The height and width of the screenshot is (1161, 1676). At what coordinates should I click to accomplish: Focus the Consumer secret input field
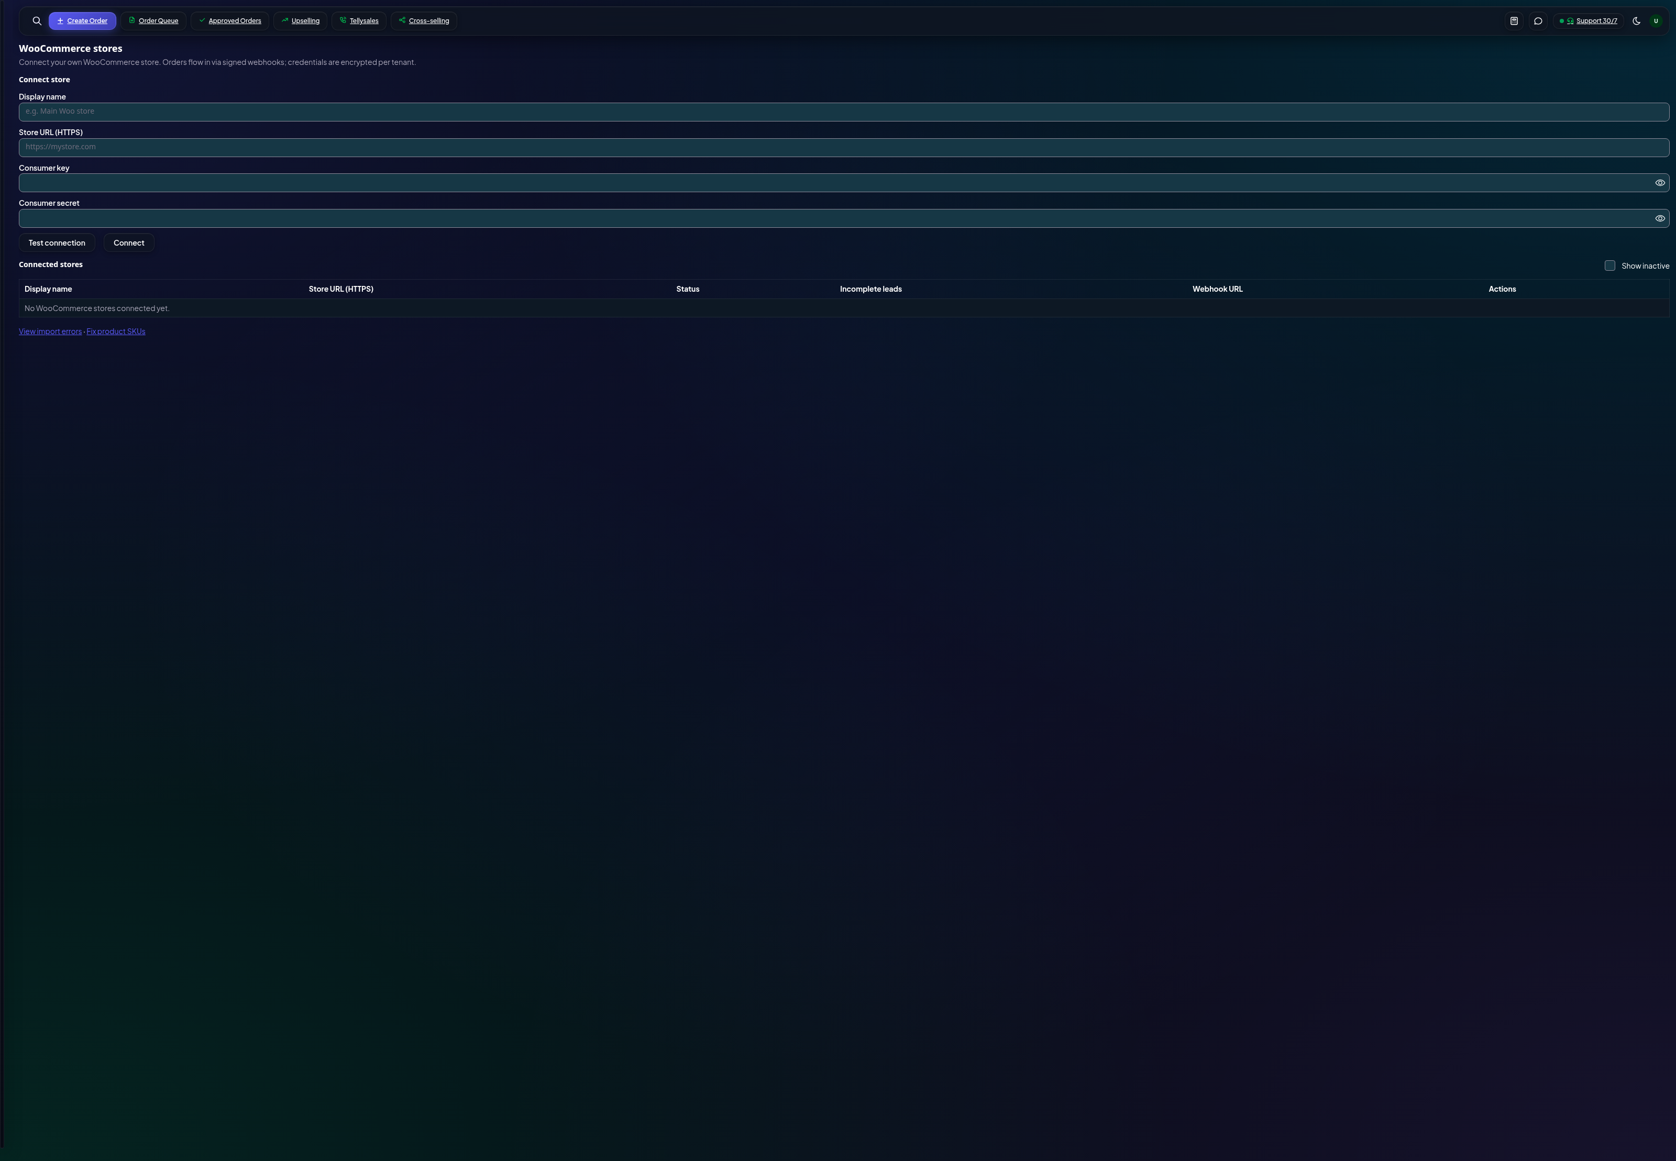(x=844, y=219)
